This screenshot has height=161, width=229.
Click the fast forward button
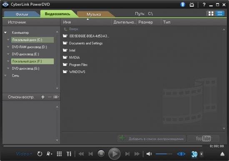(x=137, y=154)
